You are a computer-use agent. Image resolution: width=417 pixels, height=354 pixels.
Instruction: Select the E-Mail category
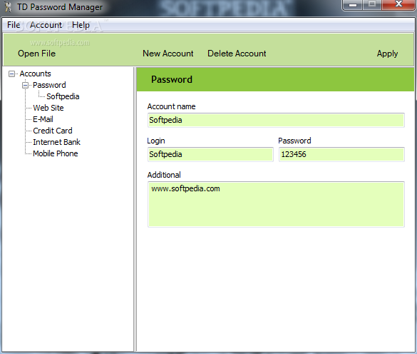43,119
